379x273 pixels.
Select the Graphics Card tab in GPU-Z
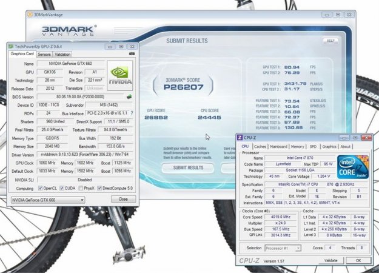[22, 53]
